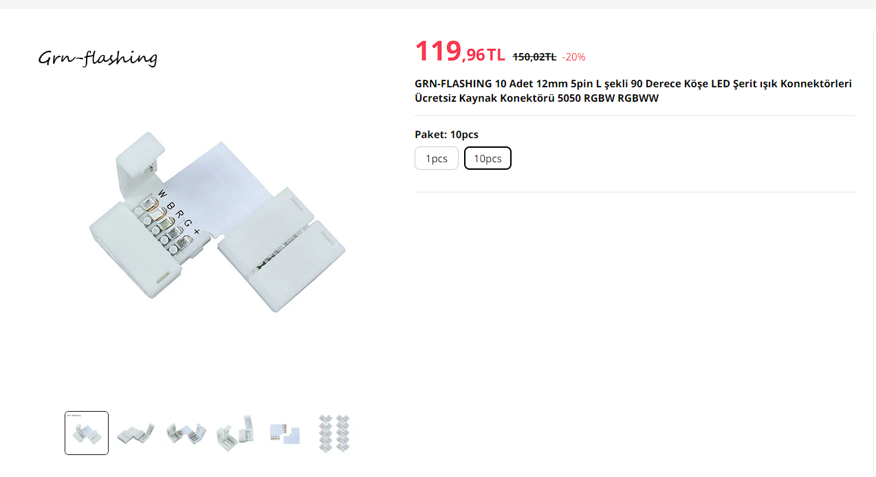The height and width of the screenshot is (477, 876).
Task: Open the first selected product thumbnail
Action: (x=87, y=433)
